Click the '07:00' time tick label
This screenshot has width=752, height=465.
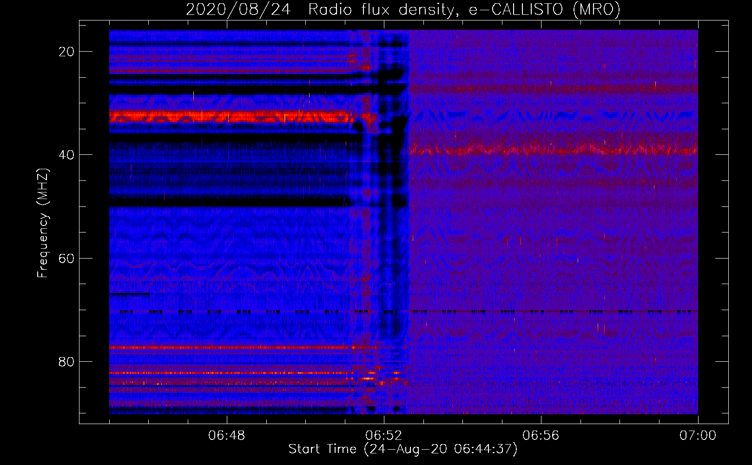coord(698,436)
